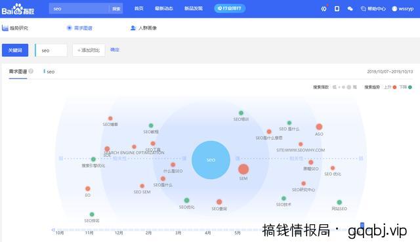Screen dimensions: 420x242
Task: Click the green SEO优化 bubble
Action: (186, 200)
